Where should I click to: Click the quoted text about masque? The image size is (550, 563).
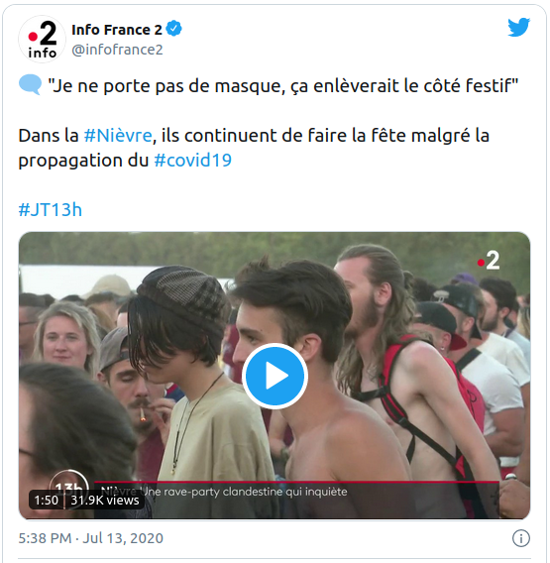click(283, 86)
